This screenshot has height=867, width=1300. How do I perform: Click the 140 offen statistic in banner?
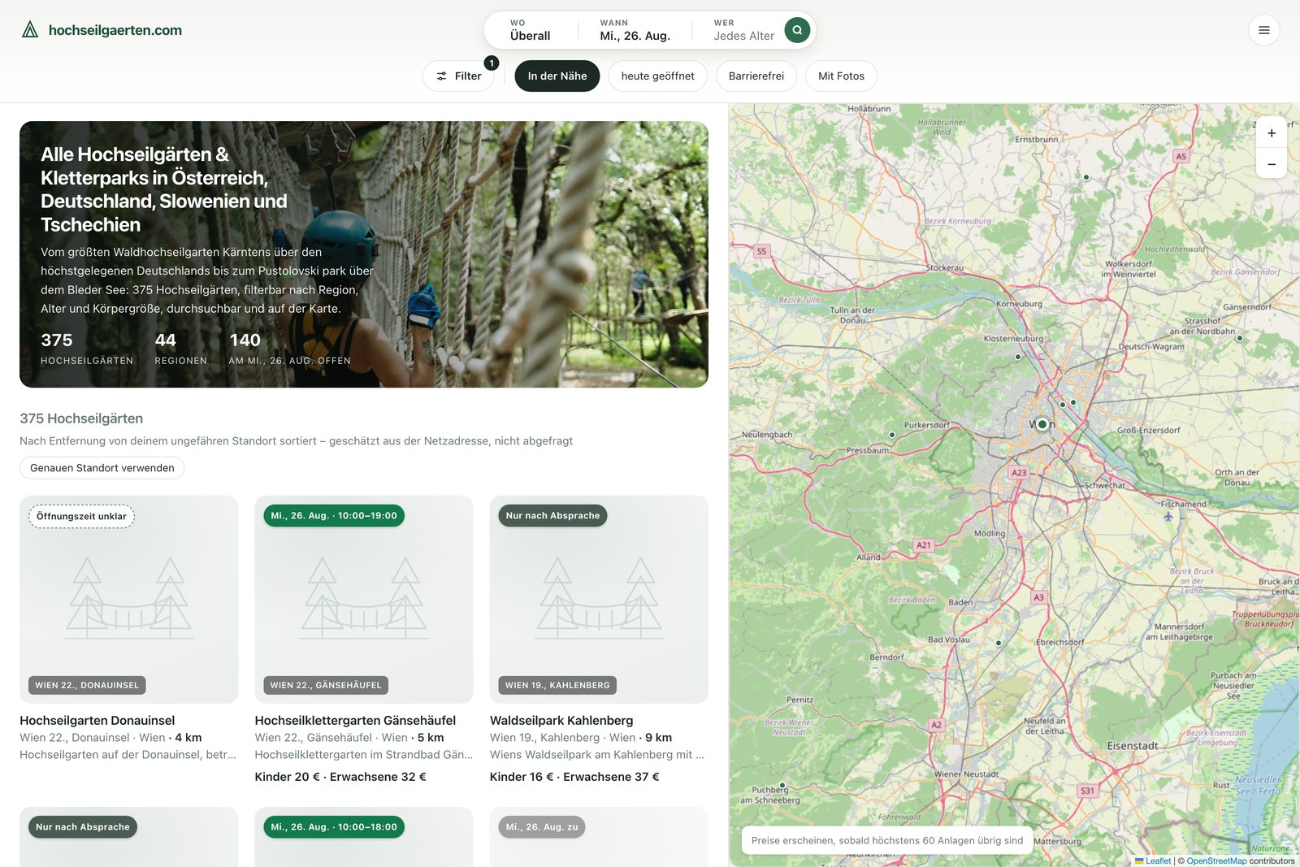pyautogui.click(x=289, y=349)
